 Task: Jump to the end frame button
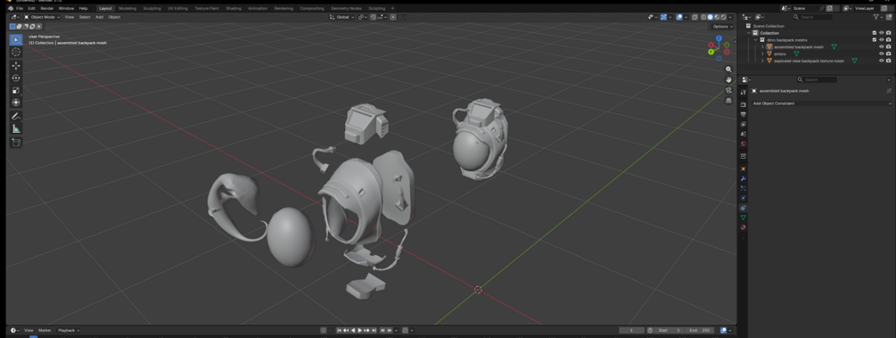374,331
